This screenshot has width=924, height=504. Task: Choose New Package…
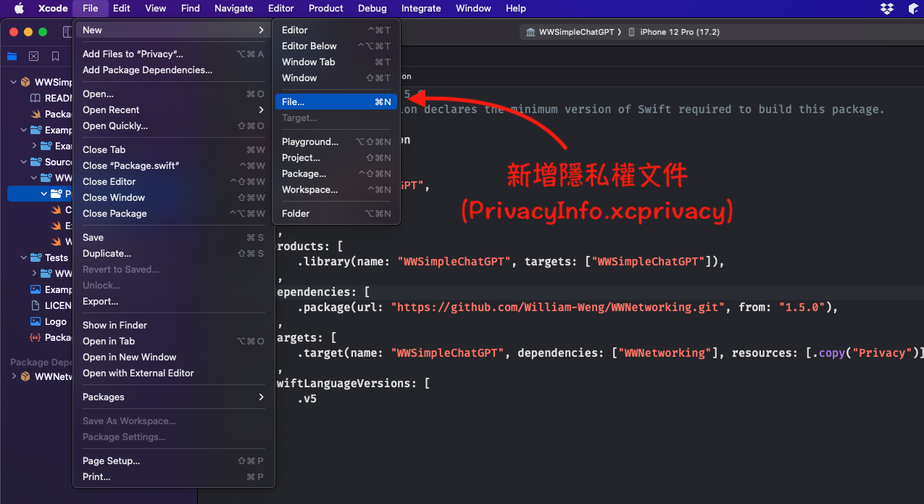[x=336, y=173]
